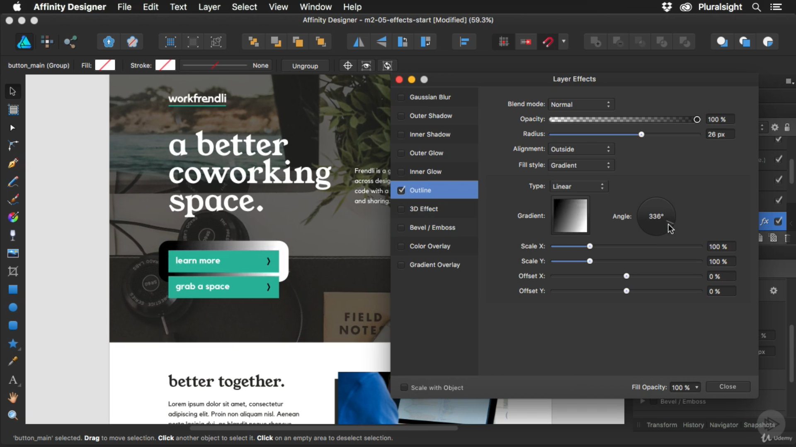
Task: Select the Corner tool
Action: coord(13,145)
